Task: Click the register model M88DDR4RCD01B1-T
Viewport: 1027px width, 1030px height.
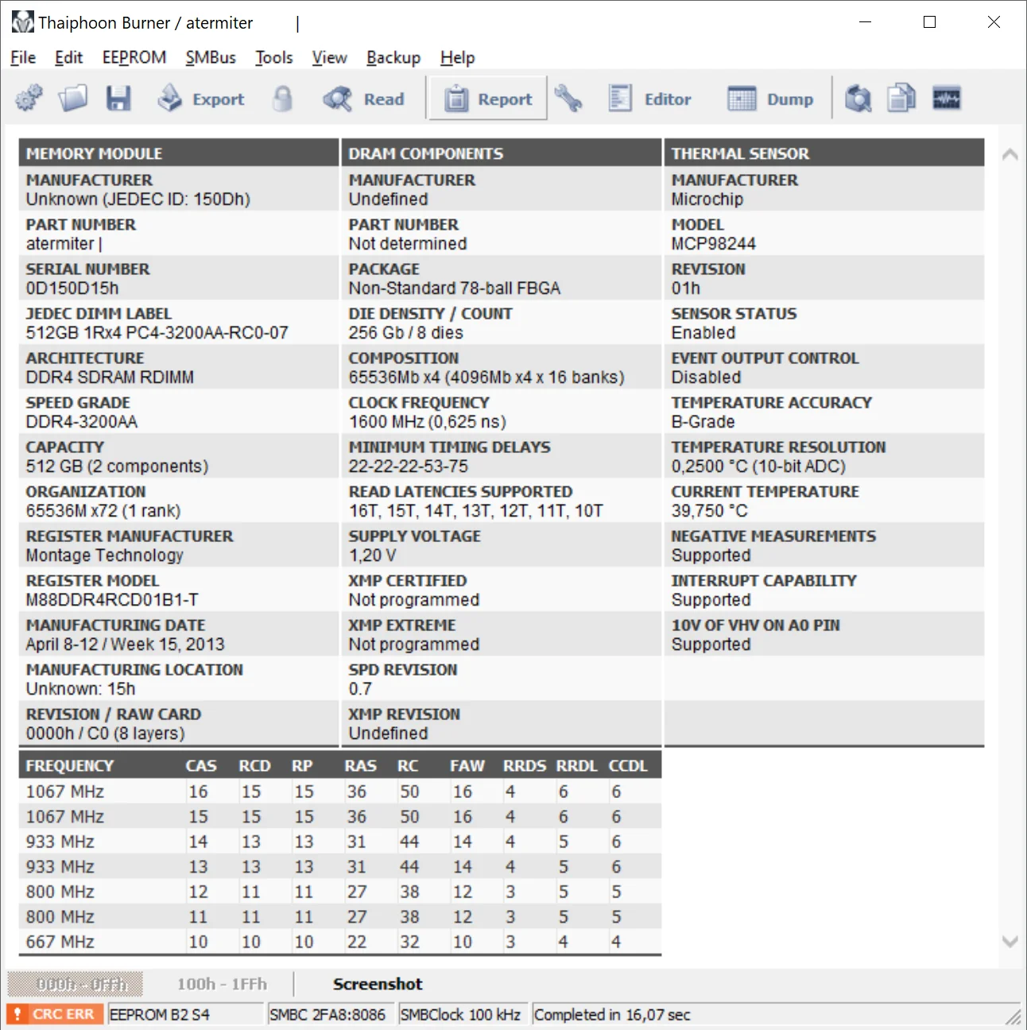Action: coord(112,600)
